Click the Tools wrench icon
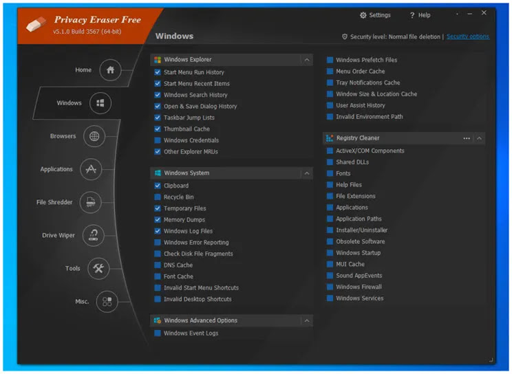512x374 pixels. 98,269
